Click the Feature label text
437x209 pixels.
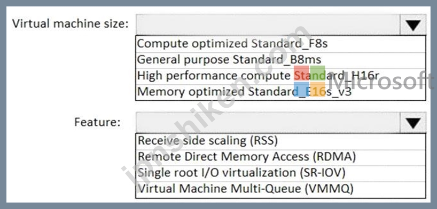tap(98, 122)
